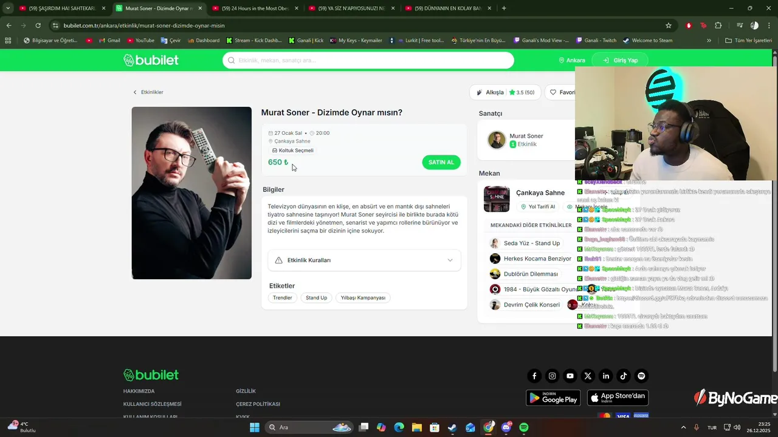
Task: Open Copilot icon in taskbar
Action: coord(381,427)
